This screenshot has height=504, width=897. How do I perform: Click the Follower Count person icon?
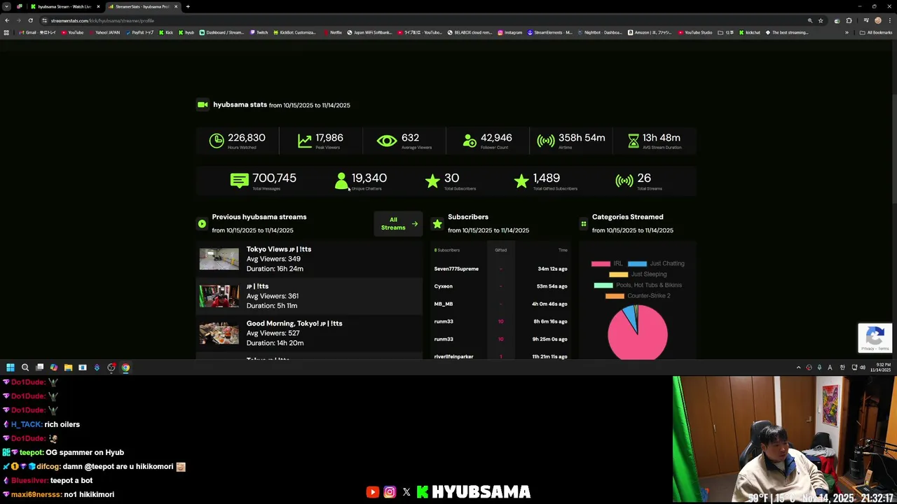tap(470, 141)
